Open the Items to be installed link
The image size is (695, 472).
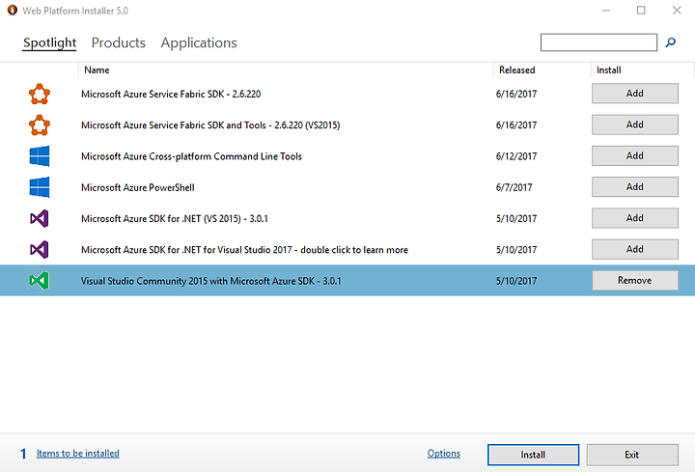click(77, 454)
